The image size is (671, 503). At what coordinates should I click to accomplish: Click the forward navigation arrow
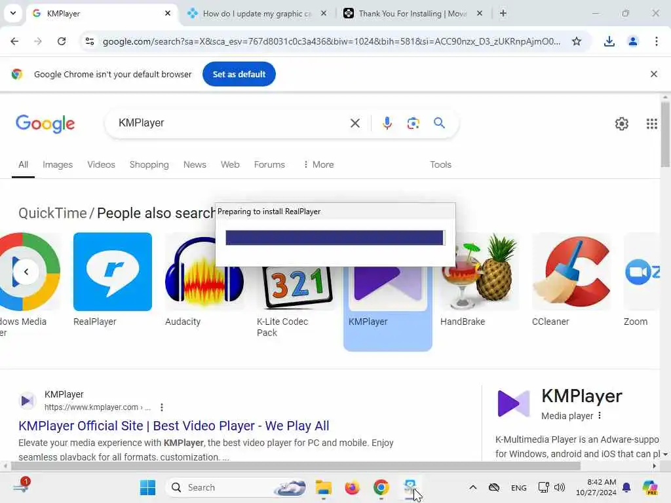pos(38,41)
